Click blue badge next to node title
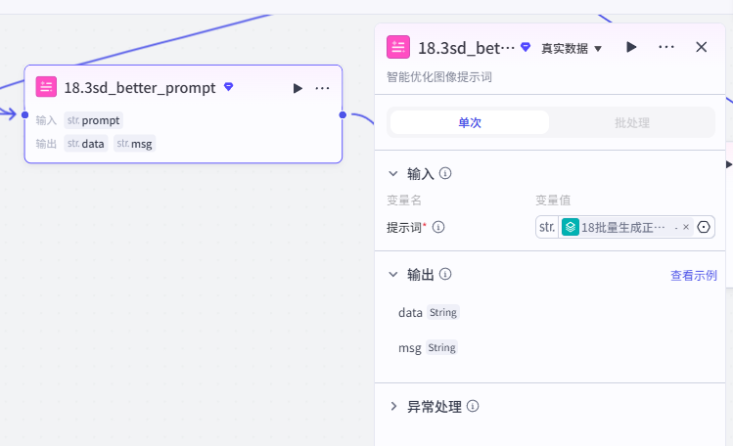 tap(229, 86)
